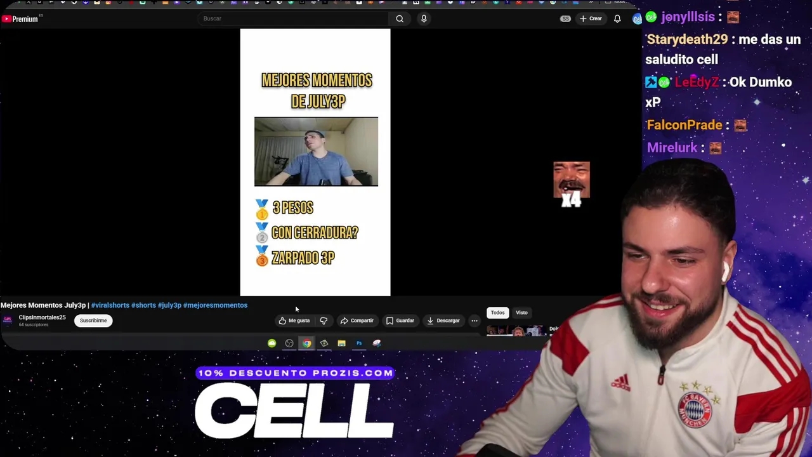Viewport: 812px width, 457px height.
Task: Open the YouTube Premium home logo
Action: tap(20, 19)
